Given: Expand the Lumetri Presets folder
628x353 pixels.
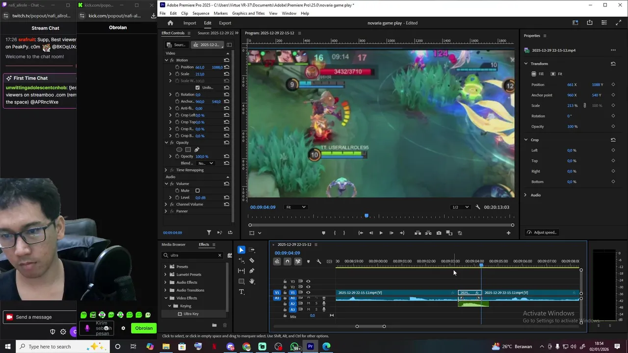Looking at the screenshot, I should pos(165,275).
